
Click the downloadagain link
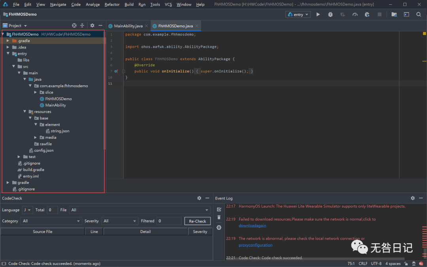pyautogui.click(x=252, y=226)
